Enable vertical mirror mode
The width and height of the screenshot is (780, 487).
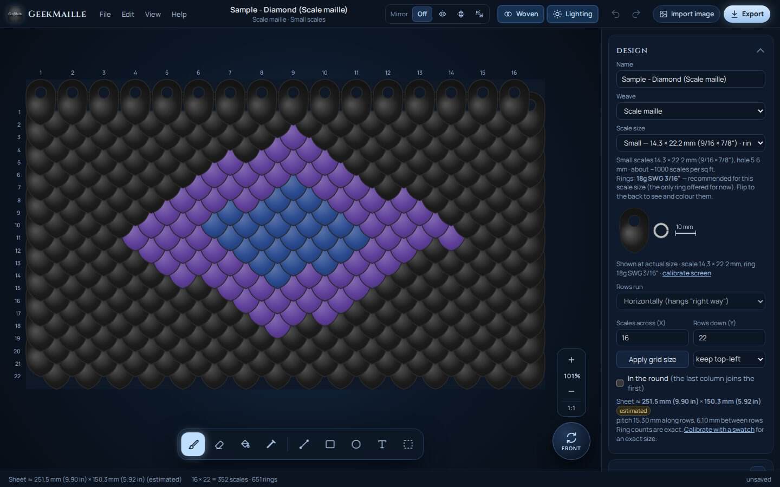[x=461, y=14]
